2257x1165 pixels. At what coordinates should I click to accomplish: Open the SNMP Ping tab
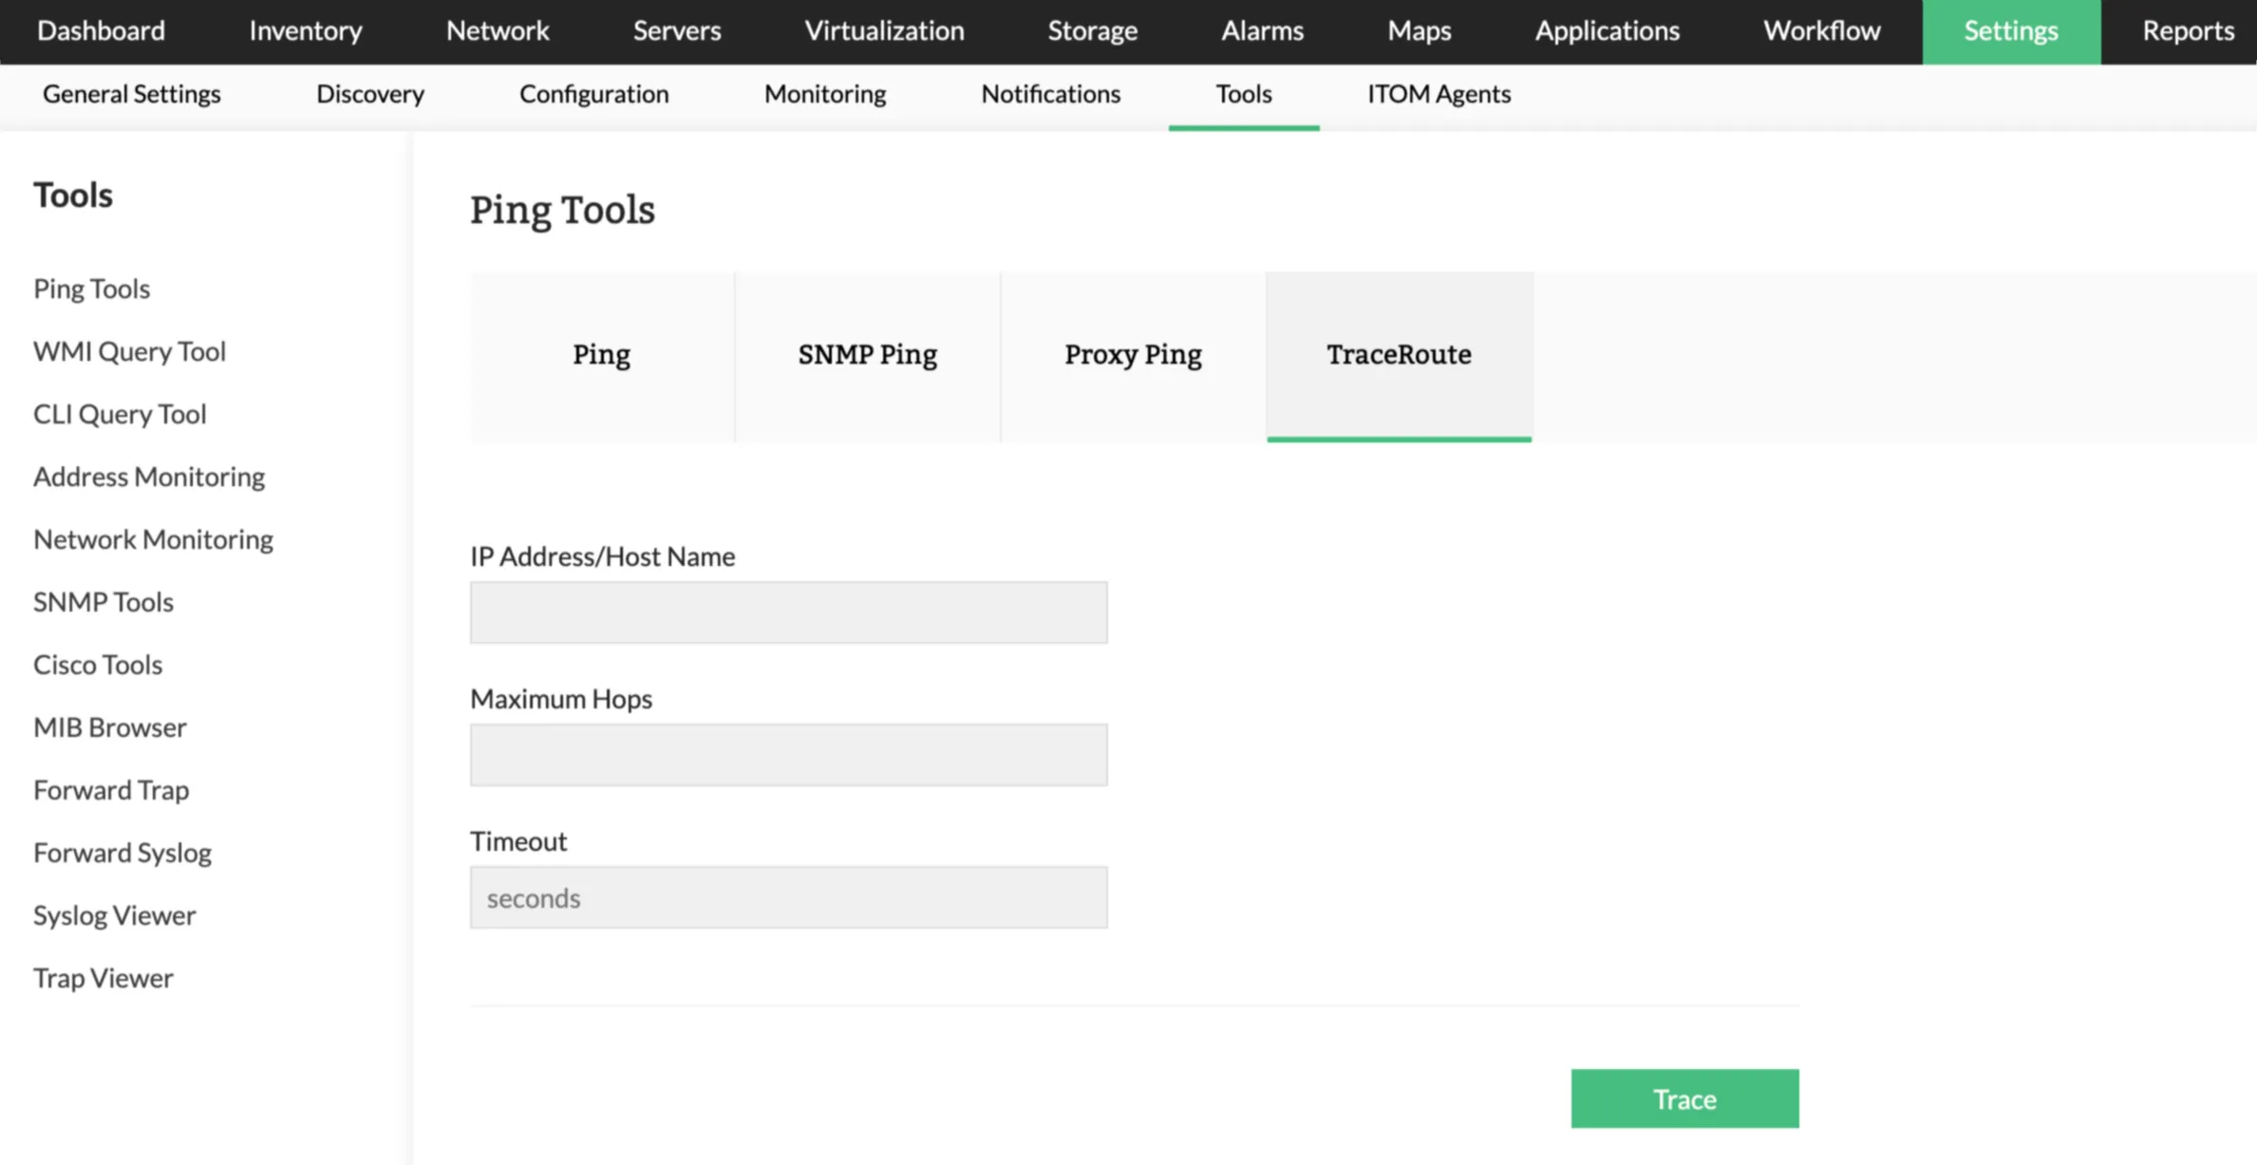point(867,355)
